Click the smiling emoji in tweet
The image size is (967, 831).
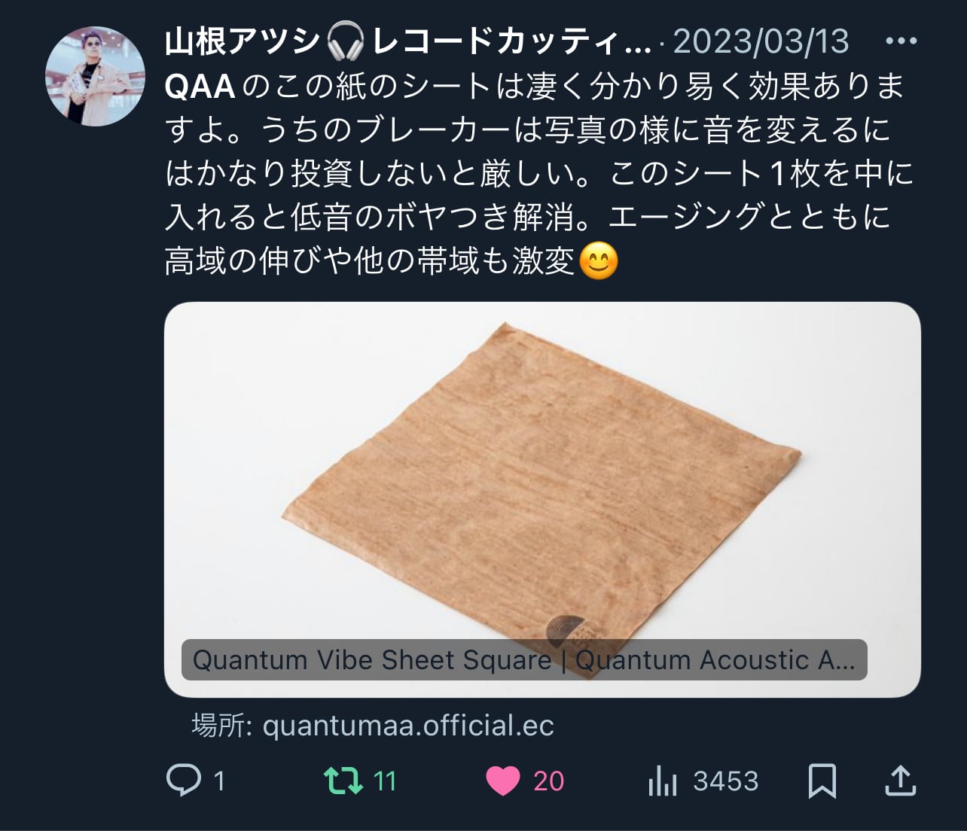[599, 262]
